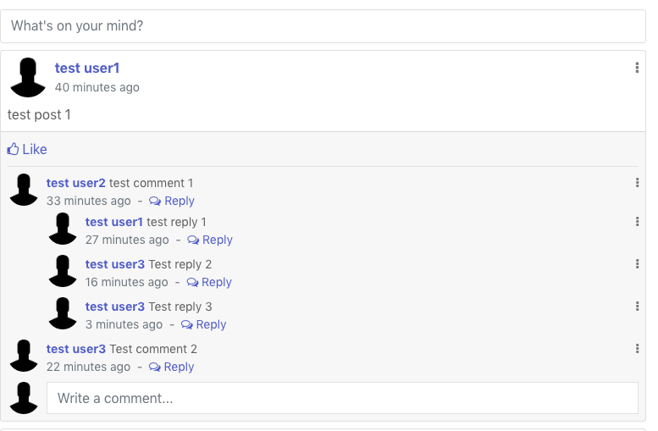The width and height of the screenshot is (658, 431).
Task: Click test user1's post avatar
Action: click(x=28, y=78)
